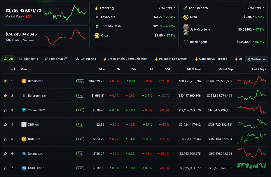This screenshot has height=177, width=271.
Task: Unfavorite Bitcoin using its star
Action: click(5, 81)
